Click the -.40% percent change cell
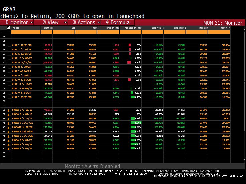Screen dimensions: 246x184 point(138,63)
